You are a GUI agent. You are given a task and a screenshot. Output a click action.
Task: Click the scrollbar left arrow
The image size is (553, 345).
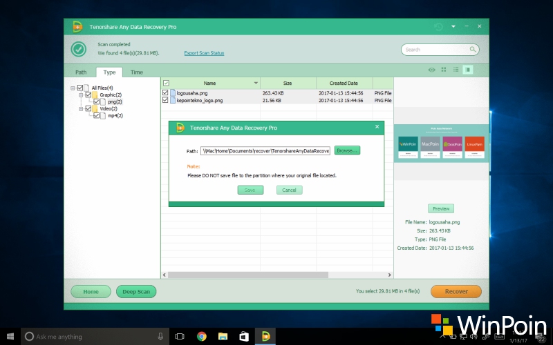165,275
